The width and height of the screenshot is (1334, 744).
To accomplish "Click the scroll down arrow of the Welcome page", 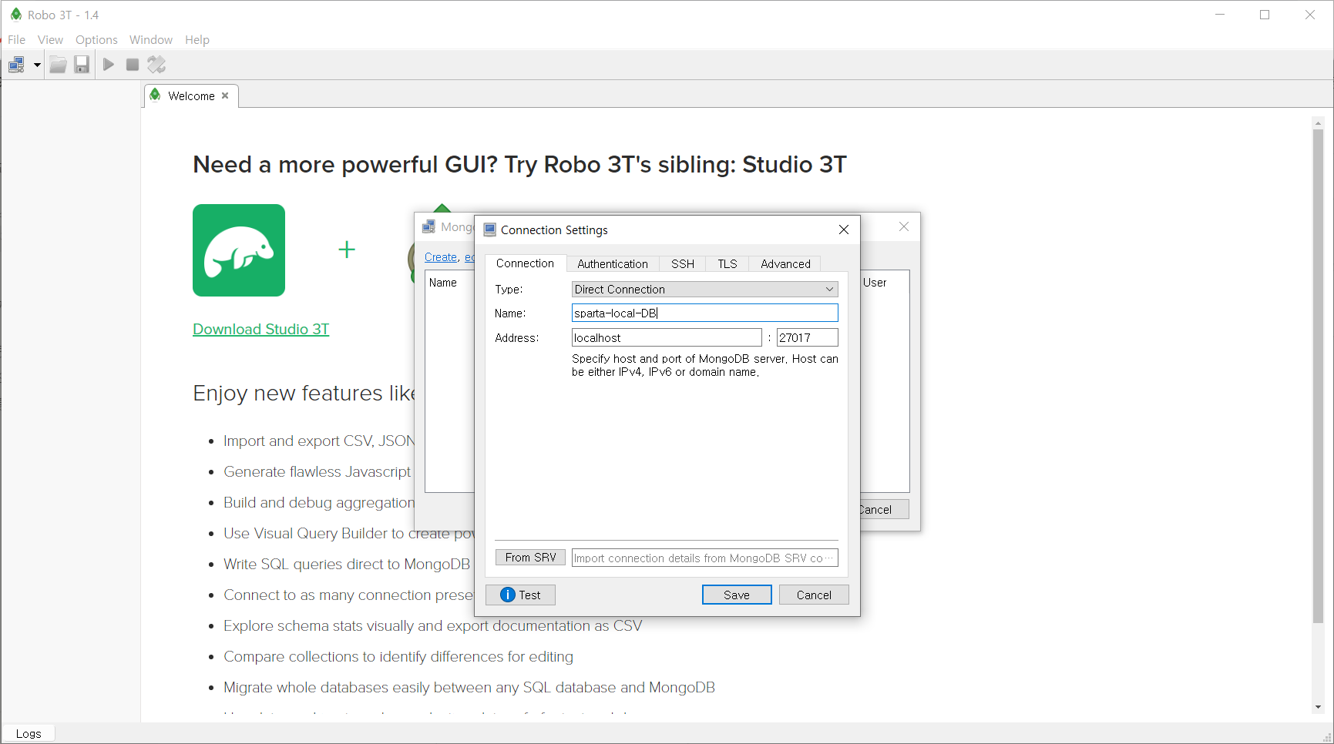I will [1318, 707].
